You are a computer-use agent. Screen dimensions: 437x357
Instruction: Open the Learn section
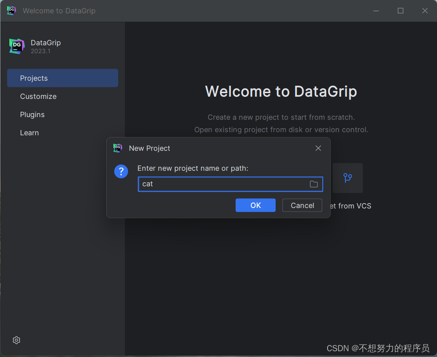[29, 133]
